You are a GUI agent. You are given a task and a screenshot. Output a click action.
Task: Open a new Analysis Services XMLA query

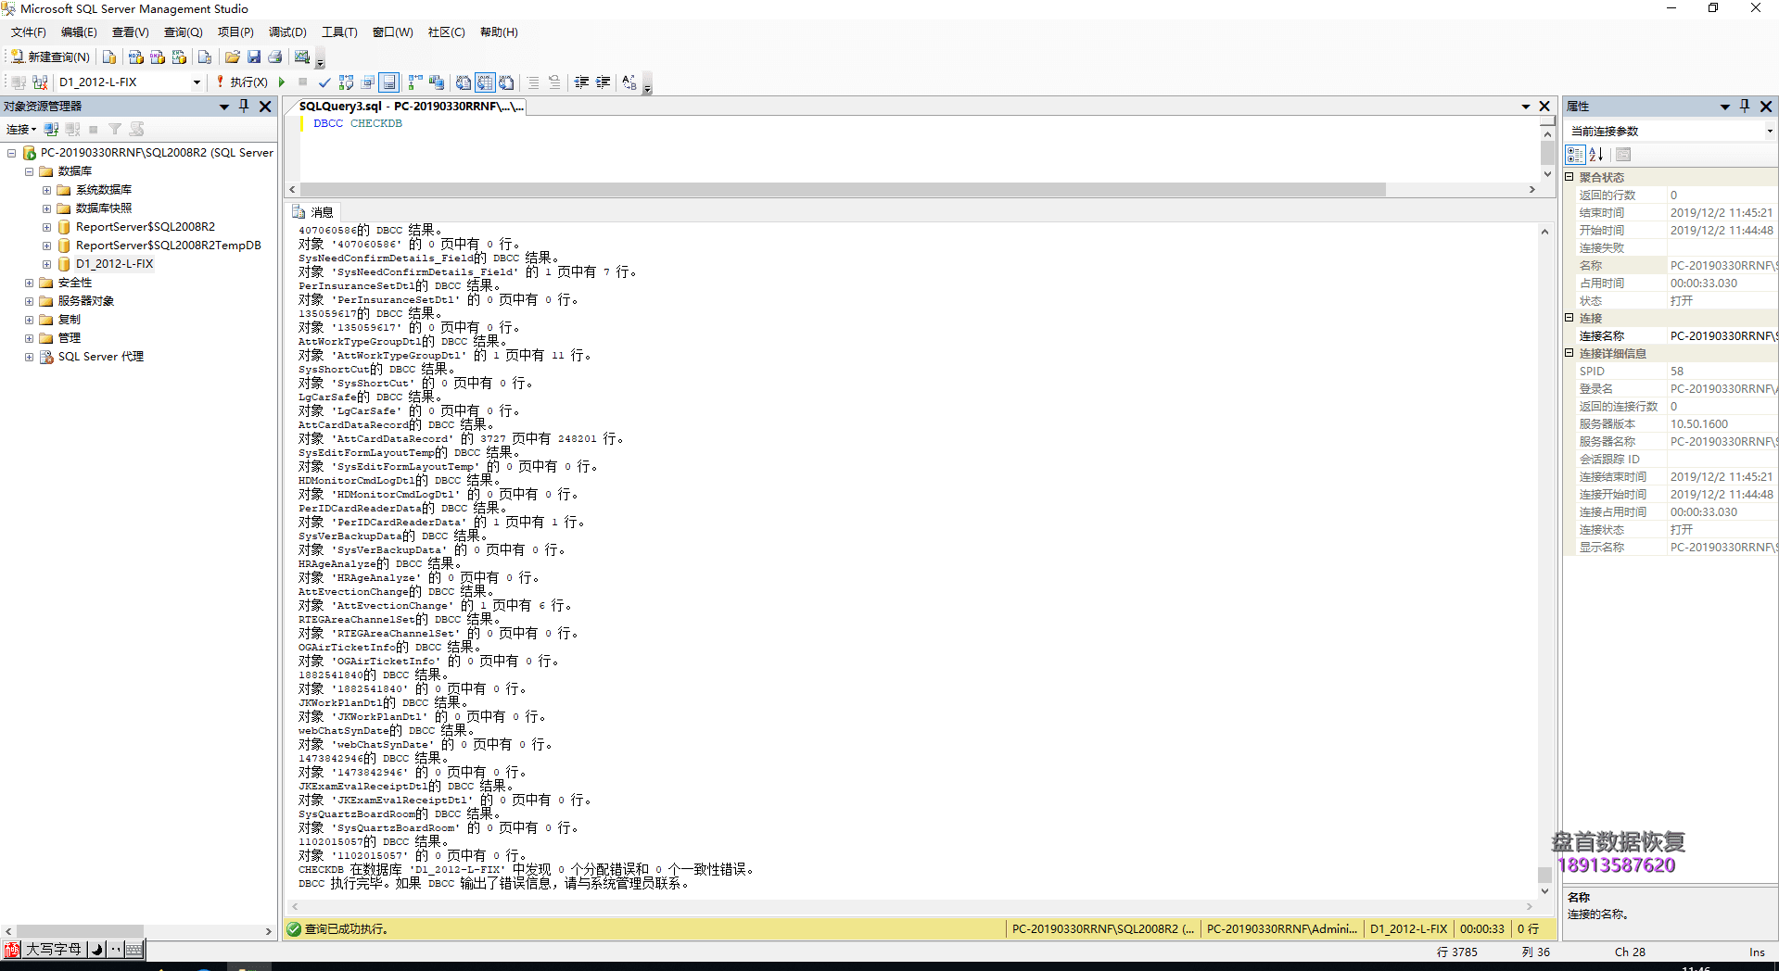click(179, 57)
